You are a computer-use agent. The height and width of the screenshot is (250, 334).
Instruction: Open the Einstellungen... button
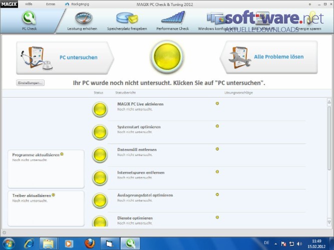point(30,83)
